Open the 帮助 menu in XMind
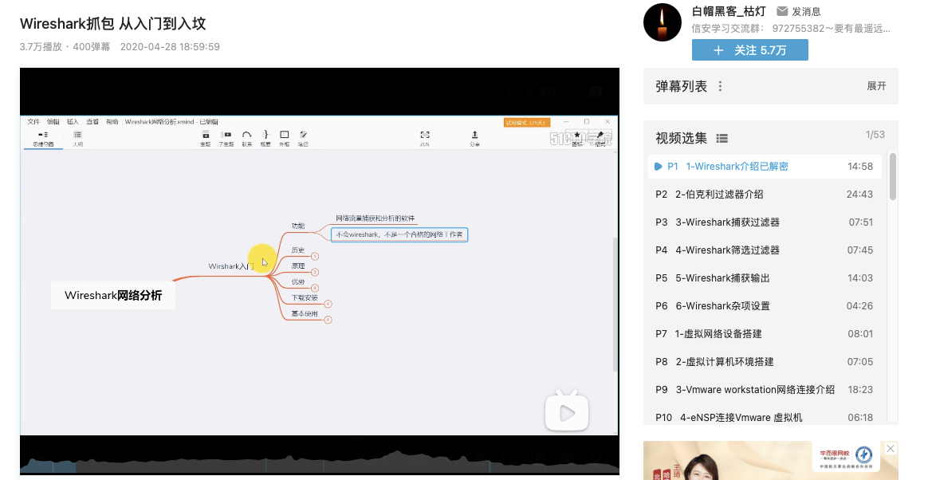 pos(112,121)
